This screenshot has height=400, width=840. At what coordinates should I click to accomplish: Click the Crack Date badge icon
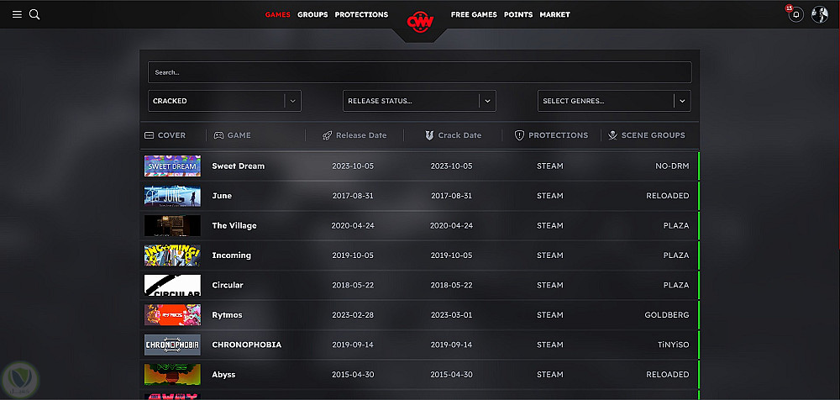[429, 135]
